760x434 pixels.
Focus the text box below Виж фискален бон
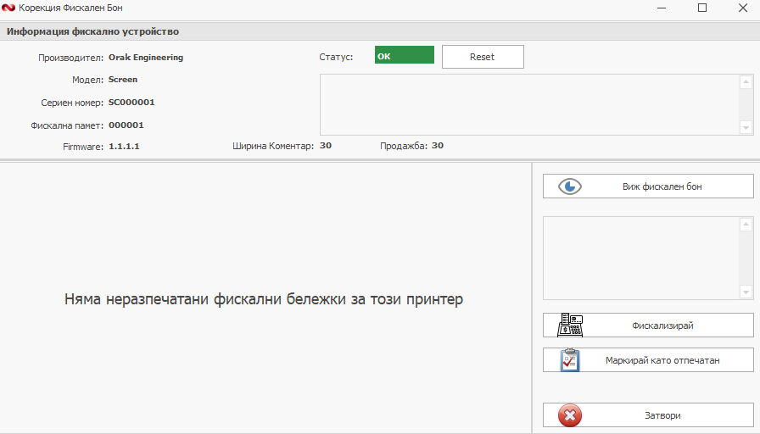point(641,258)
